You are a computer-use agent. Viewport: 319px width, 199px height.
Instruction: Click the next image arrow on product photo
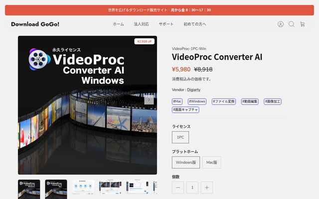tap(149, 99)
